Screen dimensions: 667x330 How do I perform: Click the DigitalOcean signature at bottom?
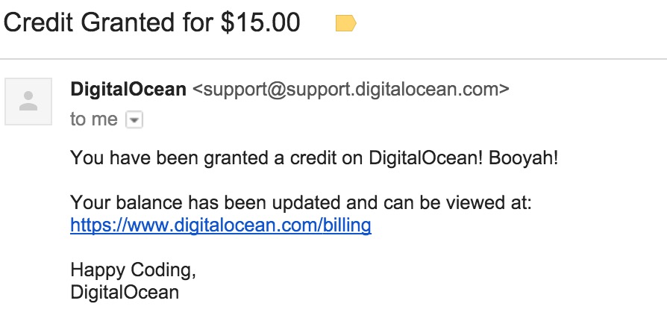125,293
